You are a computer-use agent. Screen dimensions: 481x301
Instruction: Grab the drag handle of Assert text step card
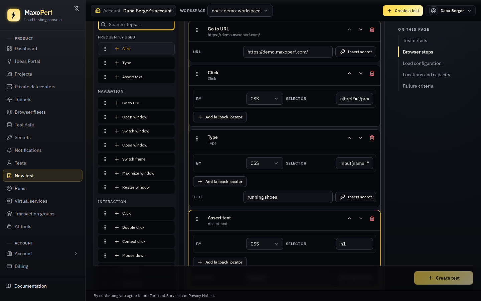click(x=197, y=219)
